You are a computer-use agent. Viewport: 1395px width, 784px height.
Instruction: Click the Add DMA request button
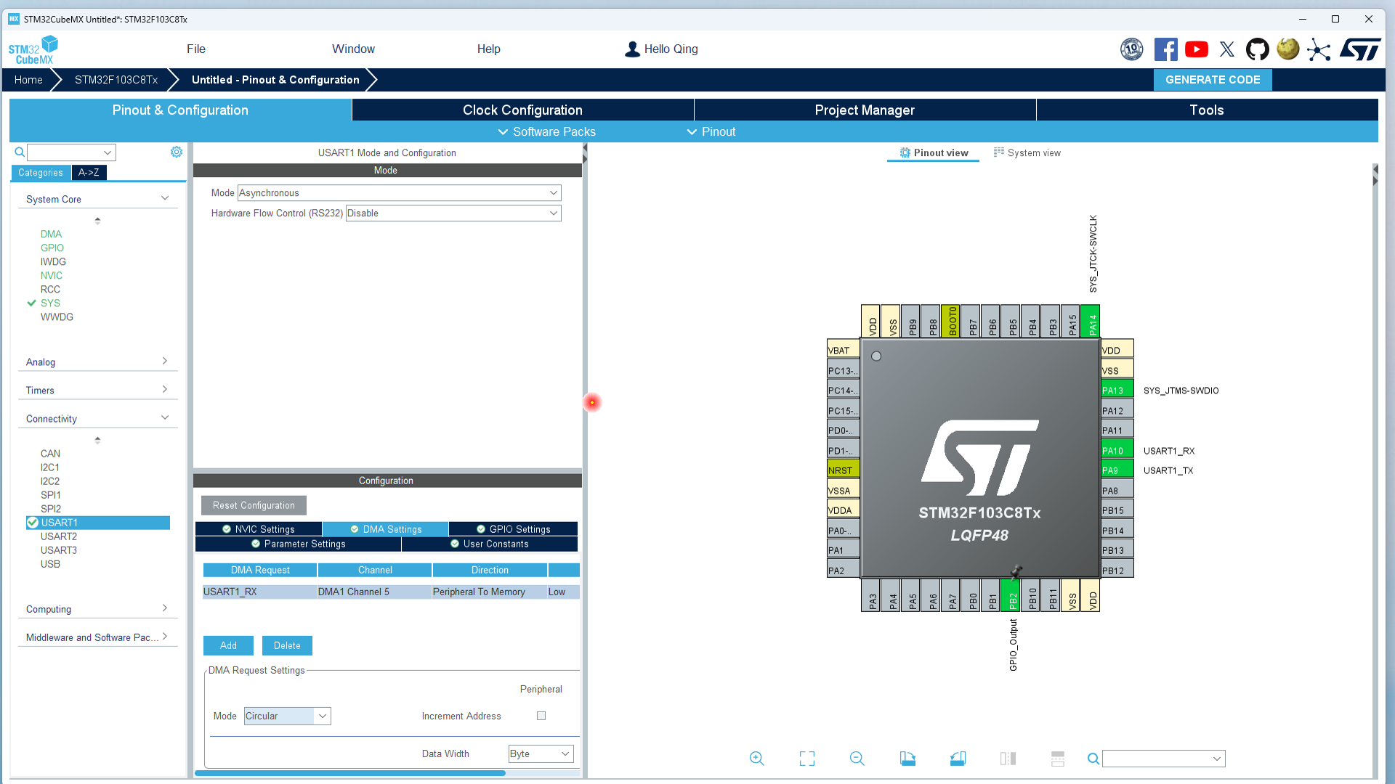pos(228,645)
